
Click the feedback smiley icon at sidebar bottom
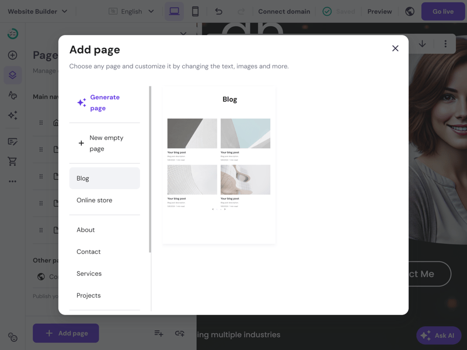tap(12, 337)
